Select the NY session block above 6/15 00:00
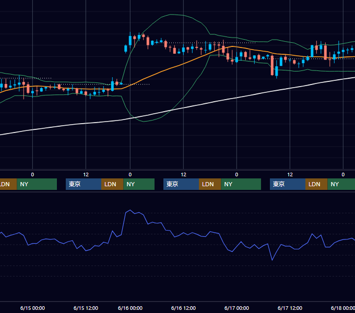This screenshot has width=355, height=313. pos(37,184)
